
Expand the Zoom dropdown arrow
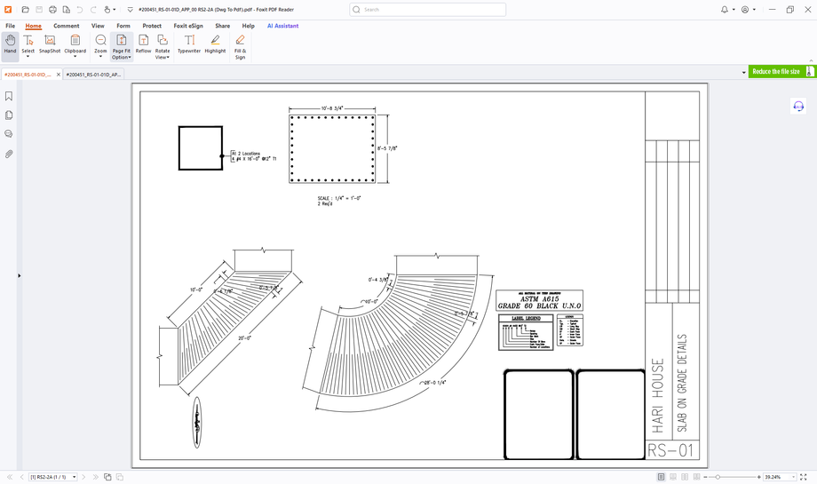[100, 57]
